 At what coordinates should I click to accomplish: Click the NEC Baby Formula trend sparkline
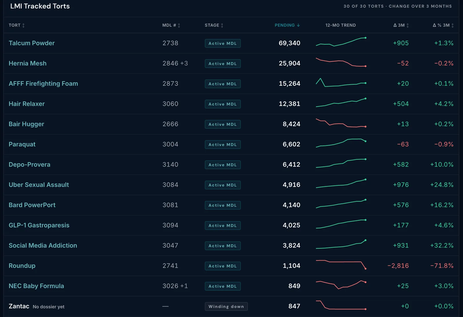coord(341,285)
